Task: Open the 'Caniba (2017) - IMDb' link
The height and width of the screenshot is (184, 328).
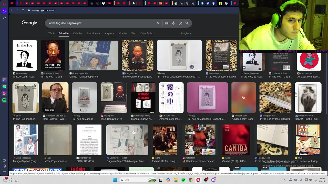Action: click(x=234, y=161)
